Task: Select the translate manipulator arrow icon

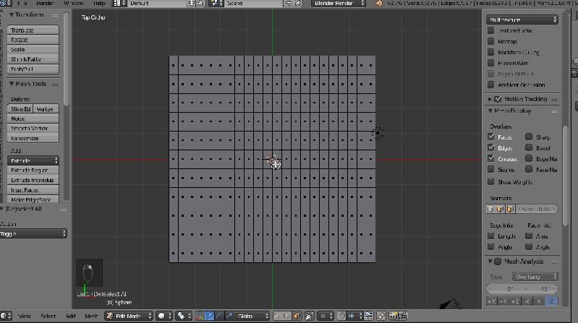Action: 209,316
